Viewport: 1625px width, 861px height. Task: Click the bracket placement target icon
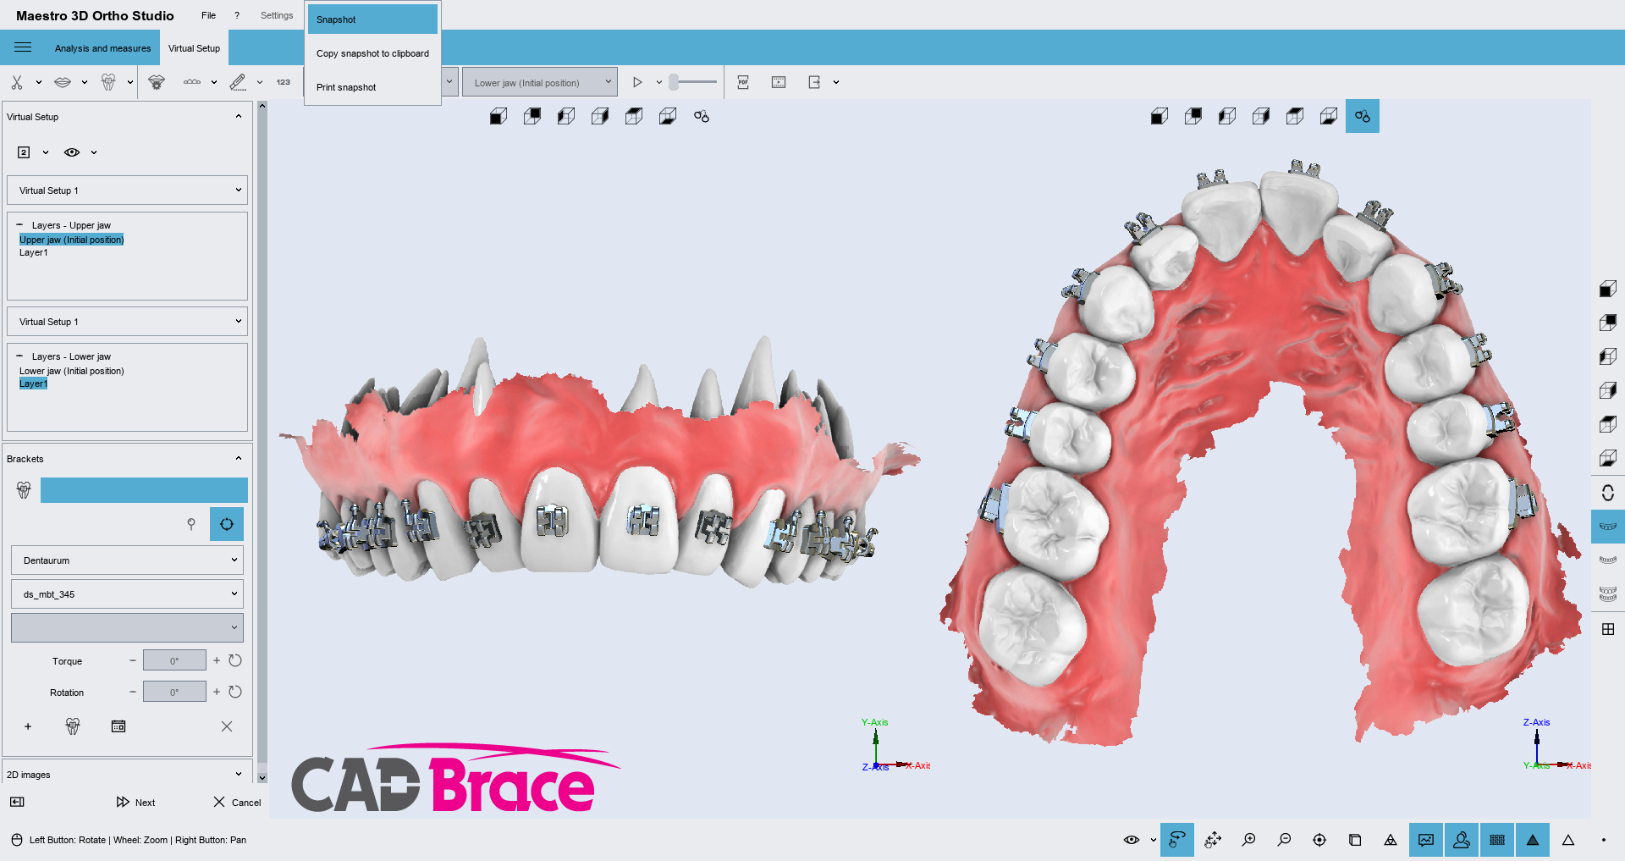point(227,524)
